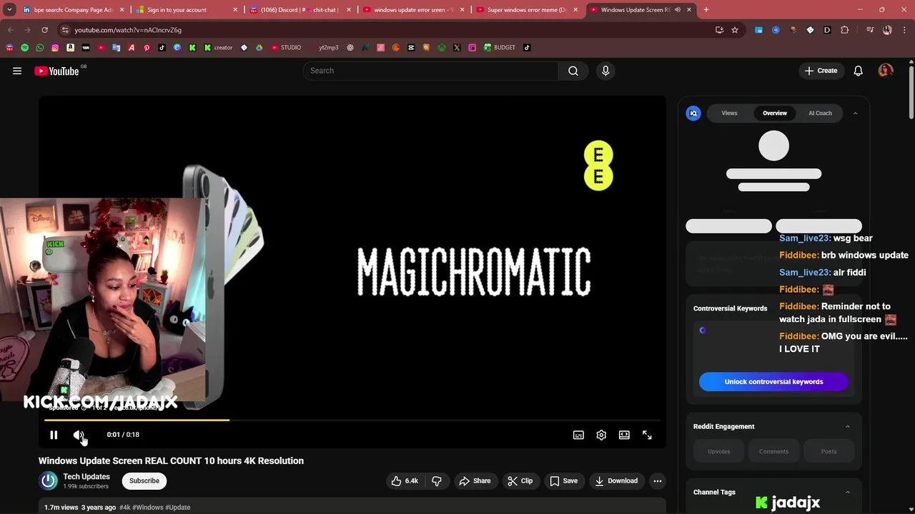Collapse the Channel Tags section
Image resolution: width=915 pixels, height=514 pixels.
pos(848,492)
